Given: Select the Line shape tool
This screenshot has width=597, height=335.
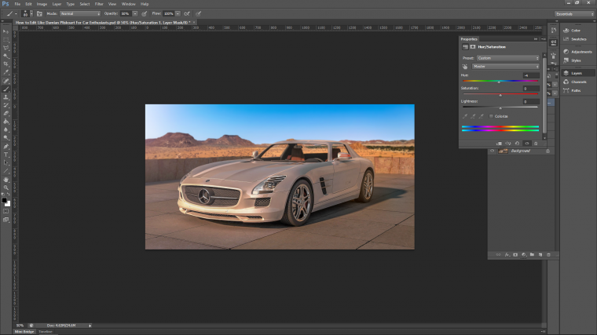Looking at the screenshot, I should [x=5, y=171].
